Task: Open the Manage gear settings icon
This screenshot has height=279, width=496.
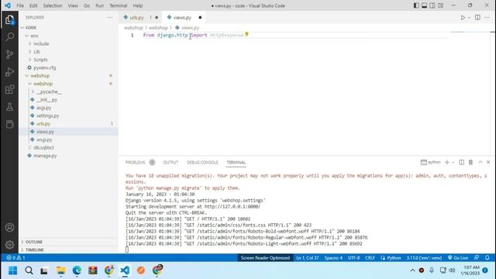Action: coord(9,245)
